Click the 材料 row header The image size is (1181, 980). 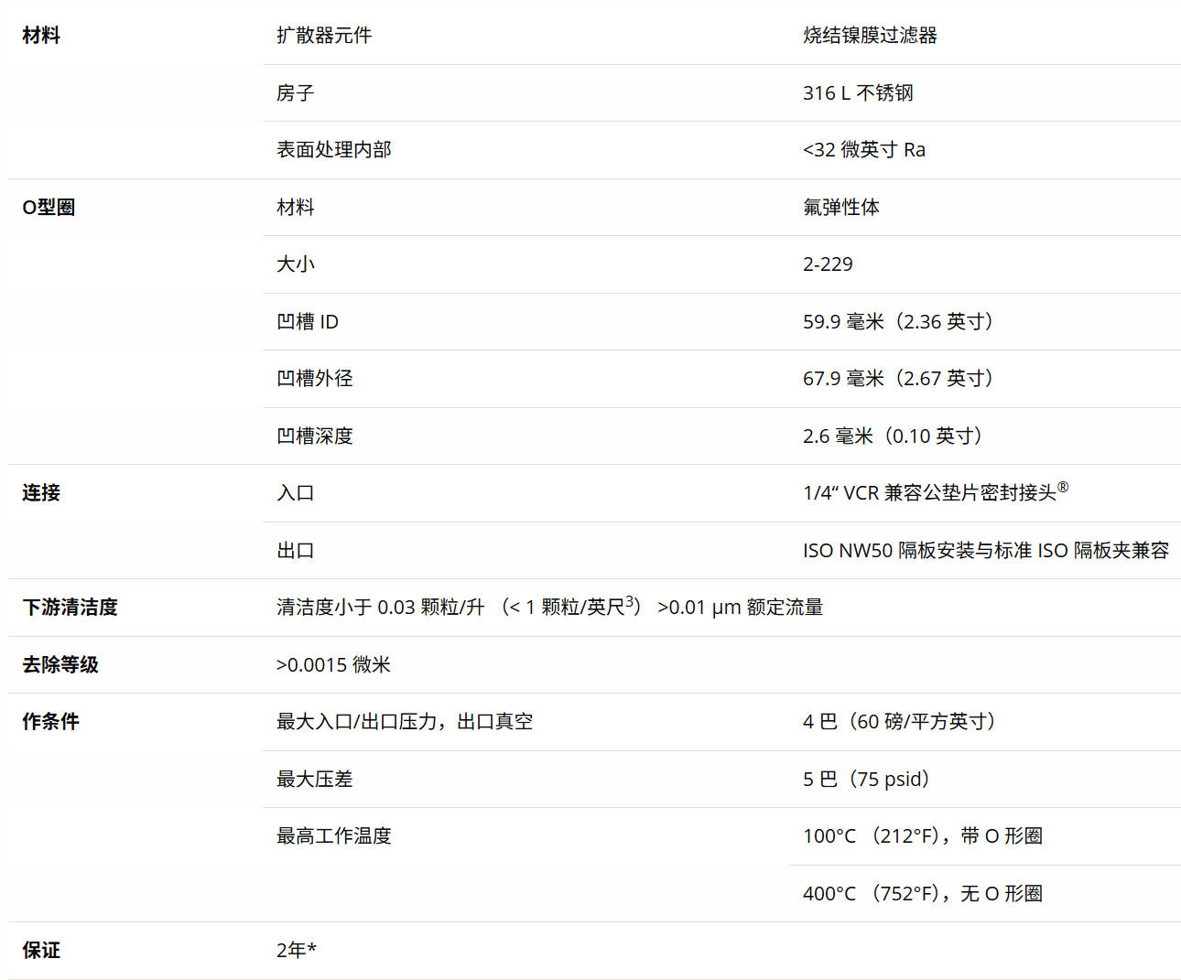click(x=41, y=36)
